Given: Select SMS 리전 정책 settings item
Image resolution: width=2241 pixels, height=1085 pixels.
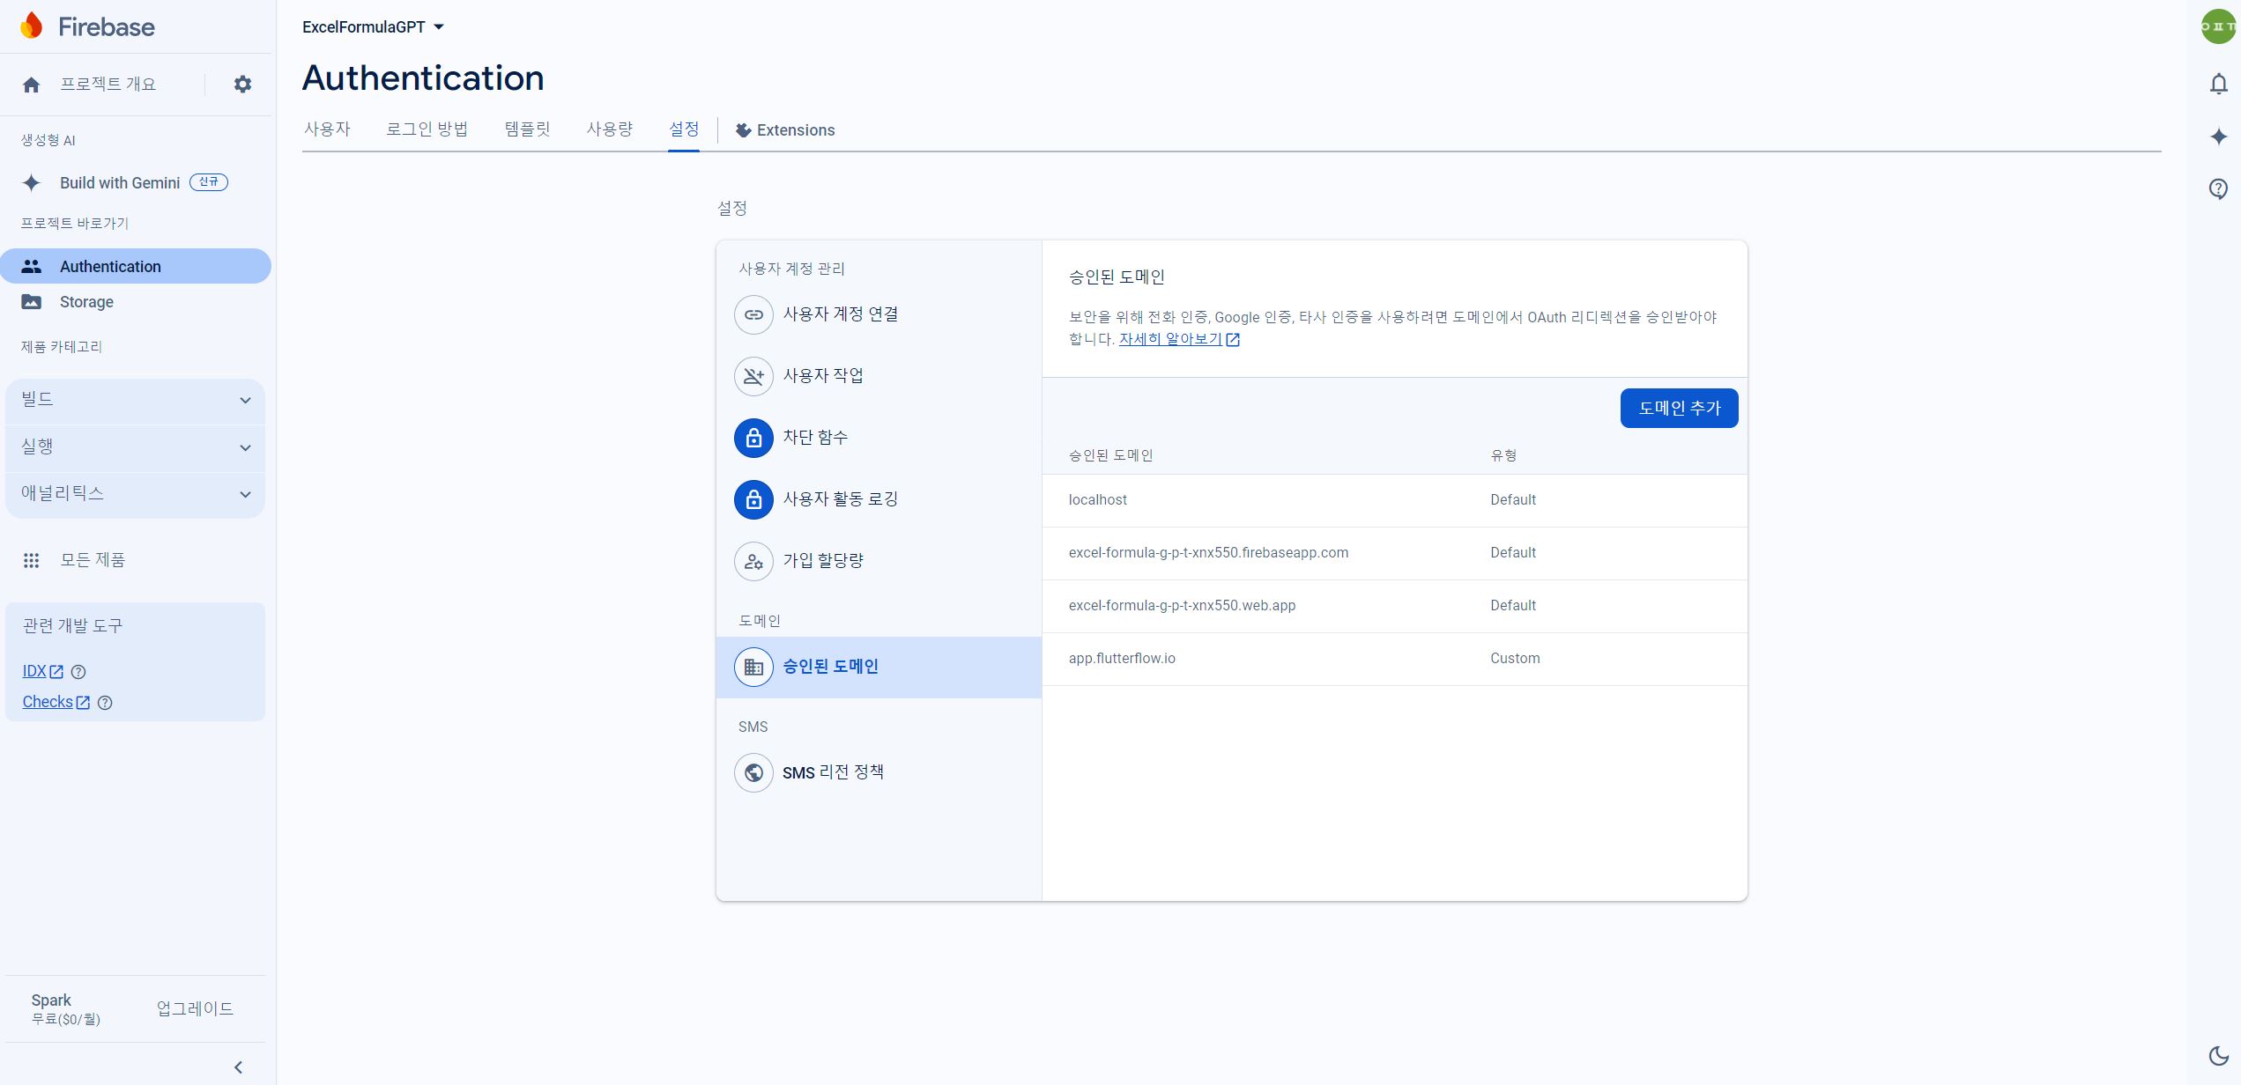Looking at the screenshot, I should 879,772.
